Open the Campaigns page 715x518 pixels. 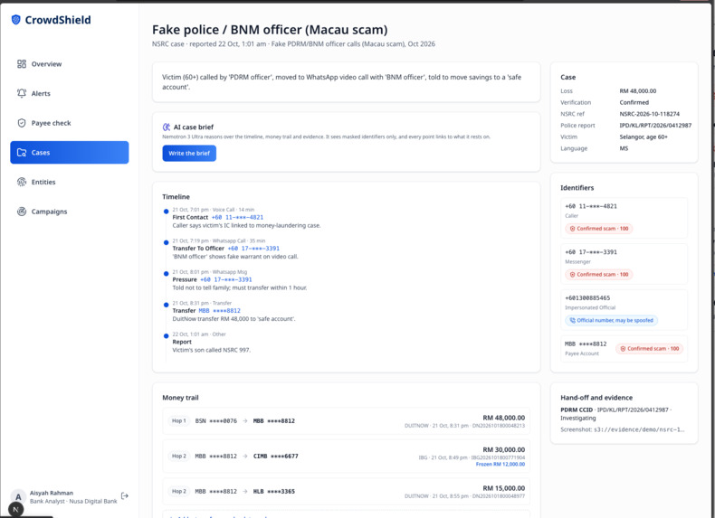(70, 212)
